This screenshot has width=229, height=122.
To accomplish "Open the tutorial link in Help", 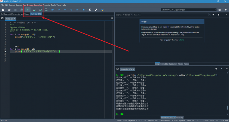I will pos(182,40).
